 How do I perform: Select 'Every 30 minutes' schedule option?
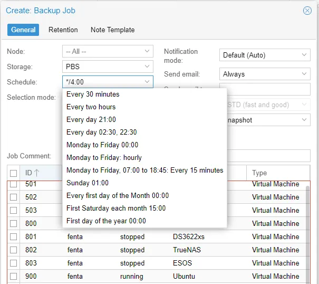(x=144, y=94)
